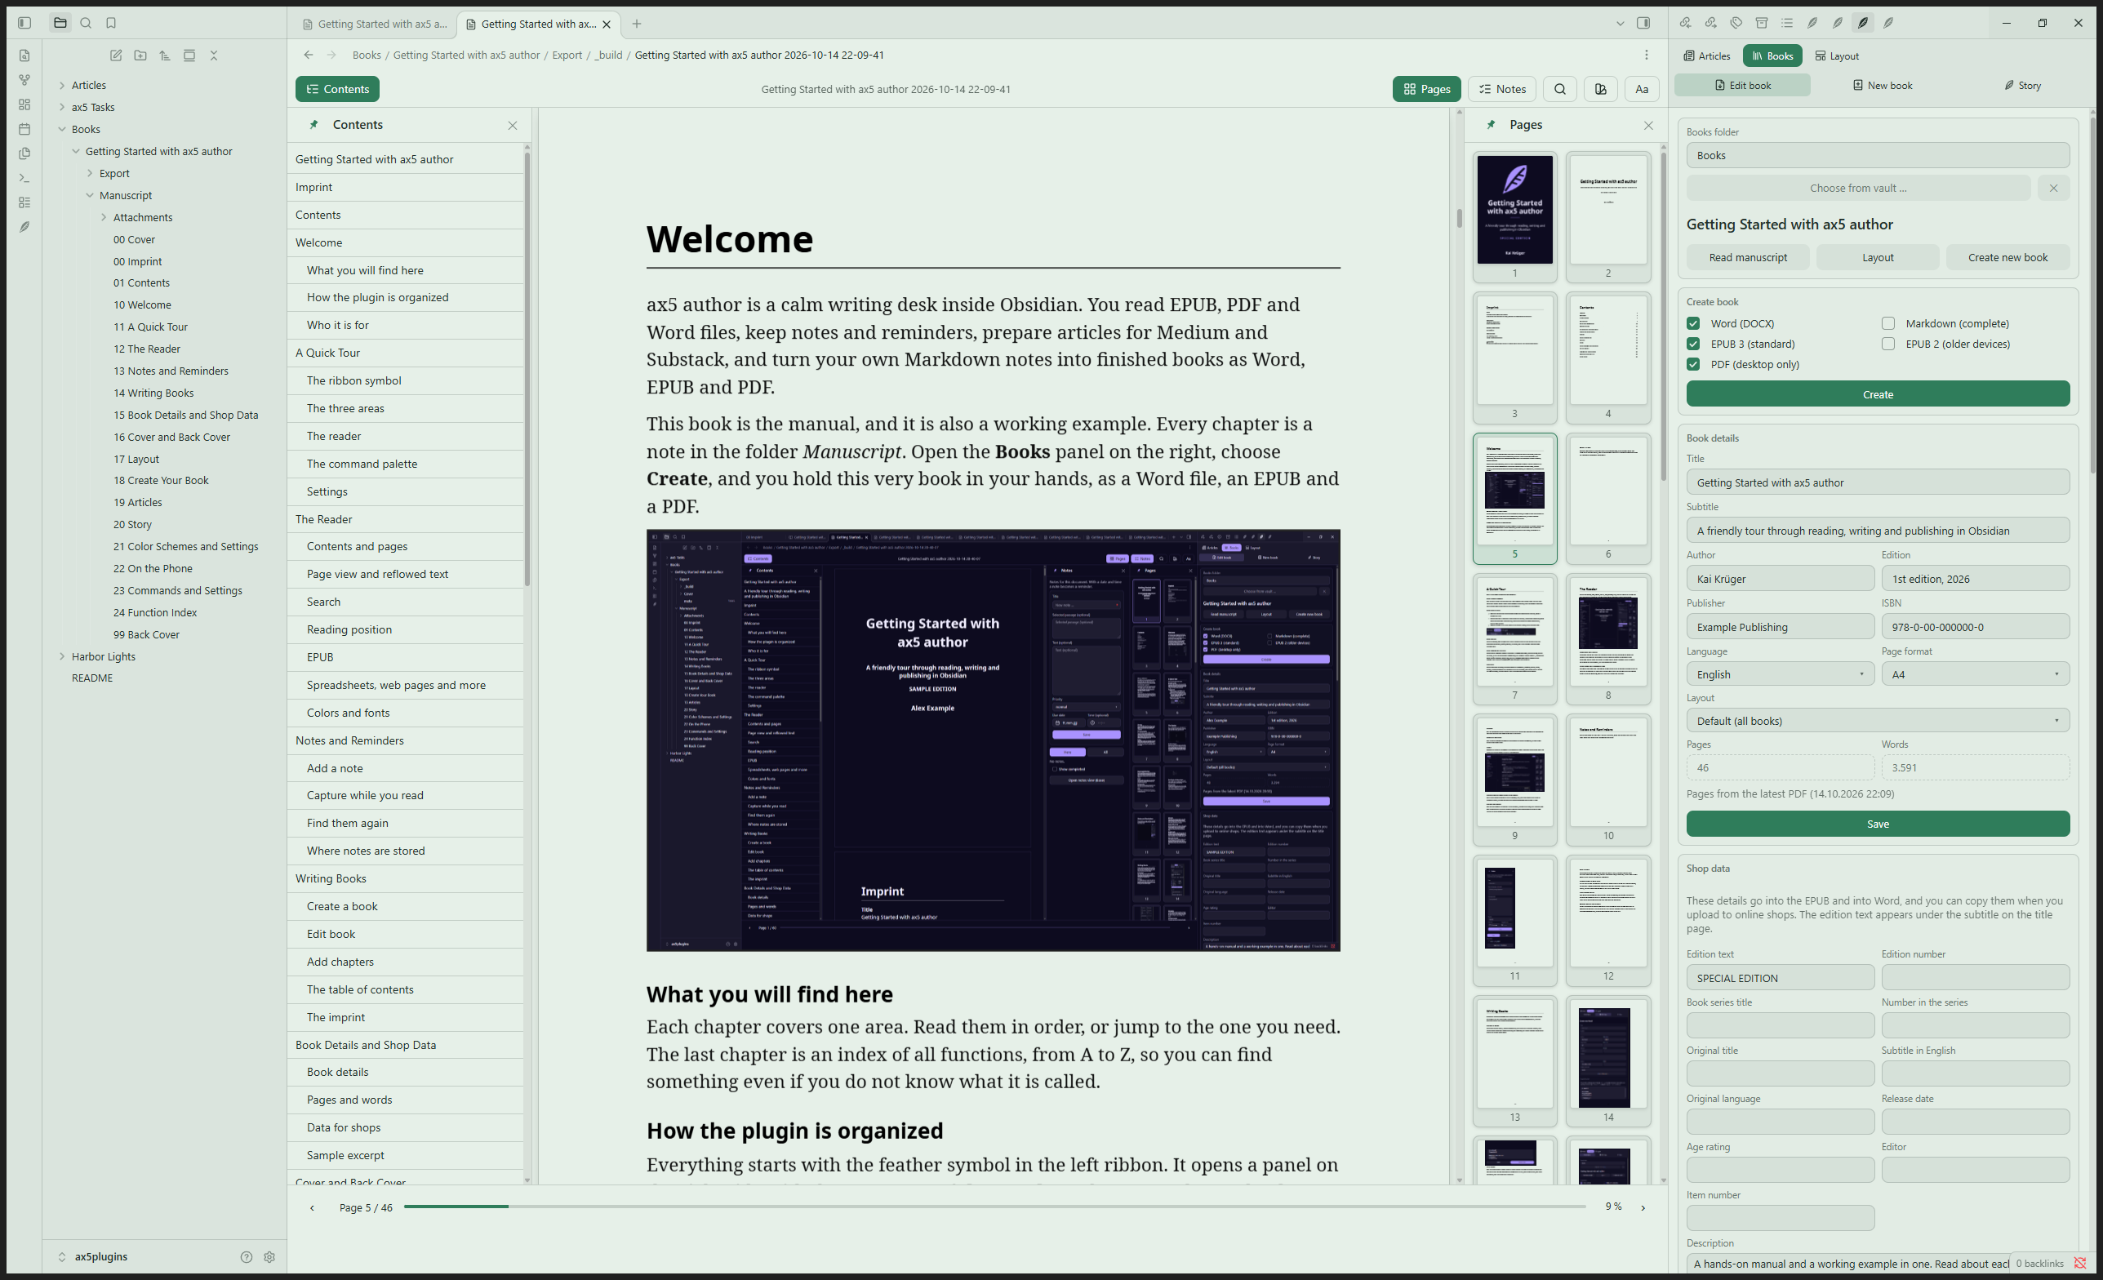Open the Page format A4 dropdown
The width and height of the screenshot is (2103, 1280).
(1975, 674)
